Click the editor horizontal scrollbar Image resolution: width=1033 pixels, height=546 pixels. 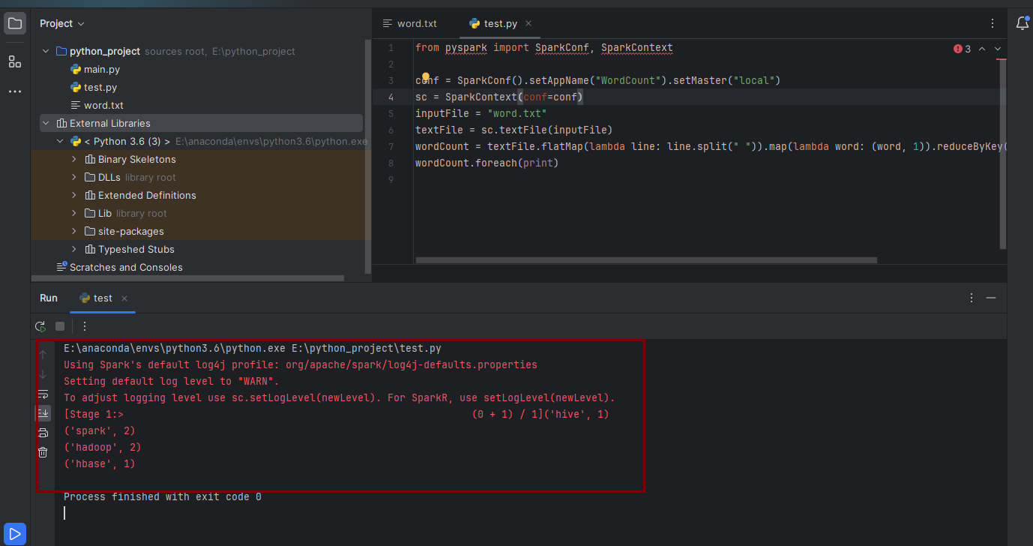[x=646, y=260]
